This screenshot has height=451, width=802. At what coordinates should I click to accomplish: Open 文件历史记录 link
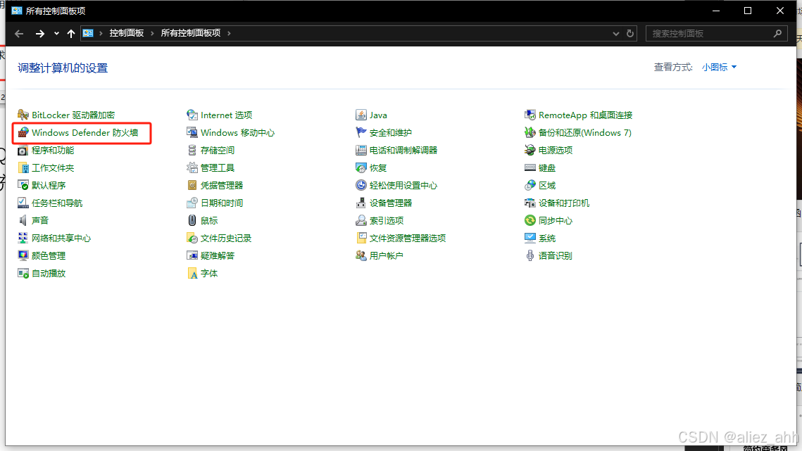click(x=226, y=239)
